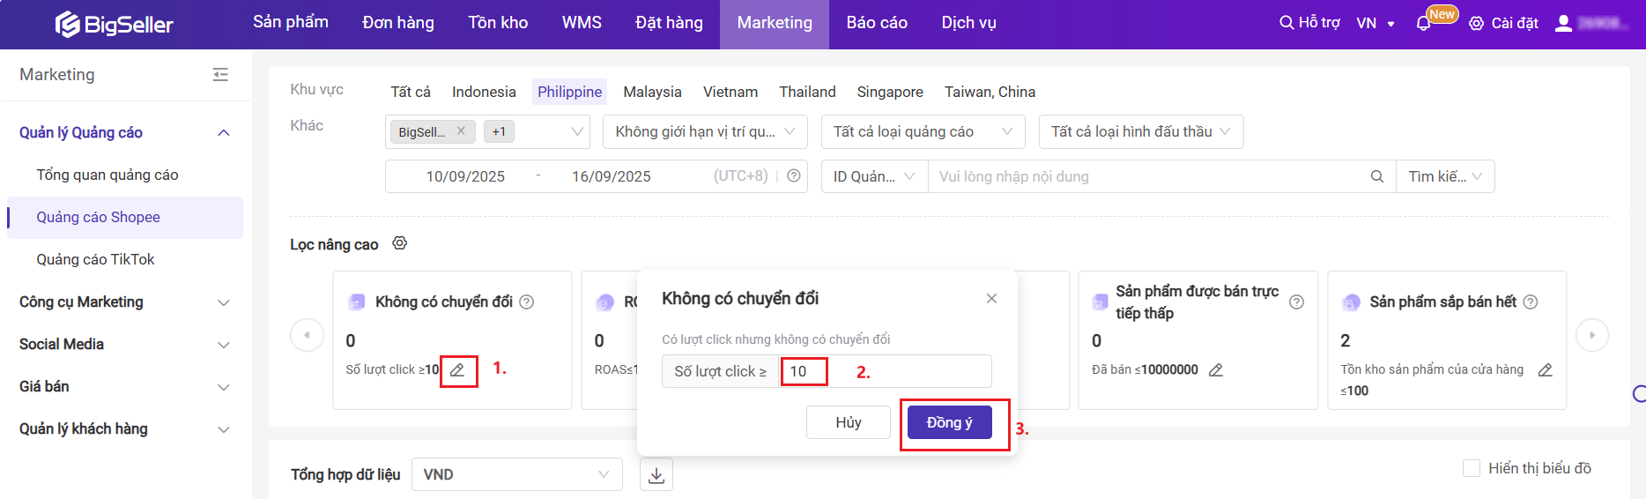Collapse the Marketing sidebar menu icon

click(x=220, y=75)
